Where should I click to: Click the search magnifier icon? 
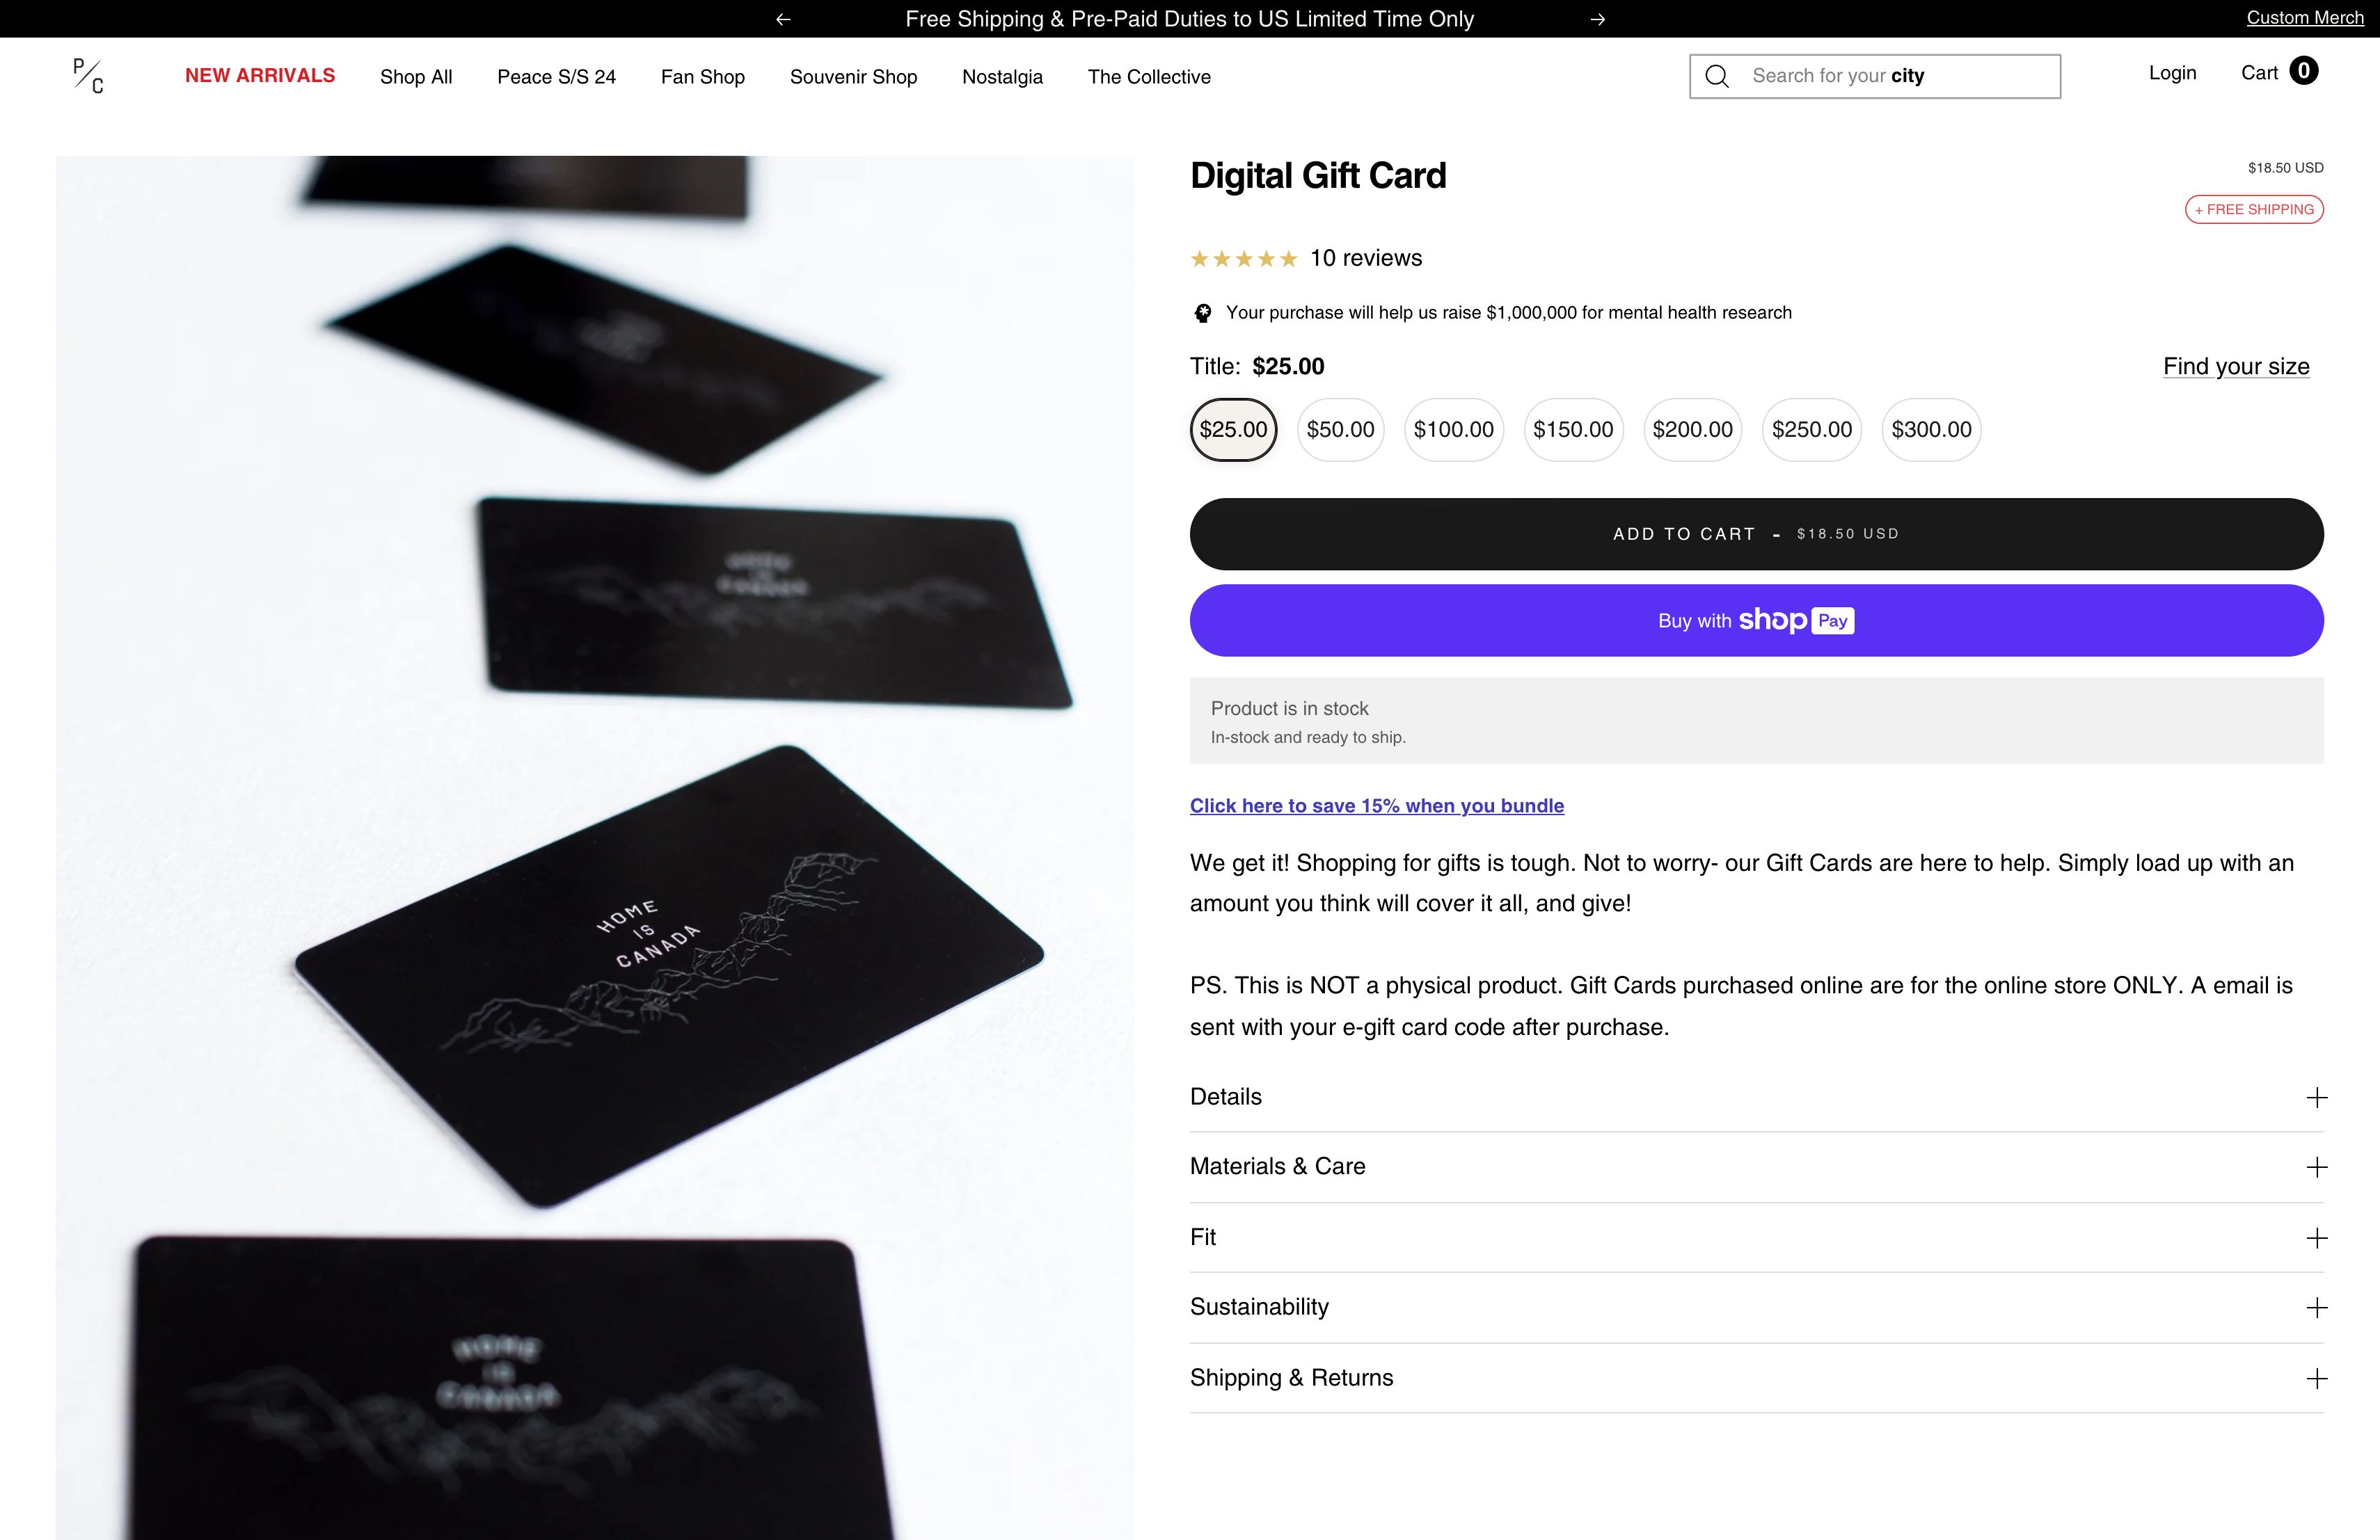pos(1717,76)
